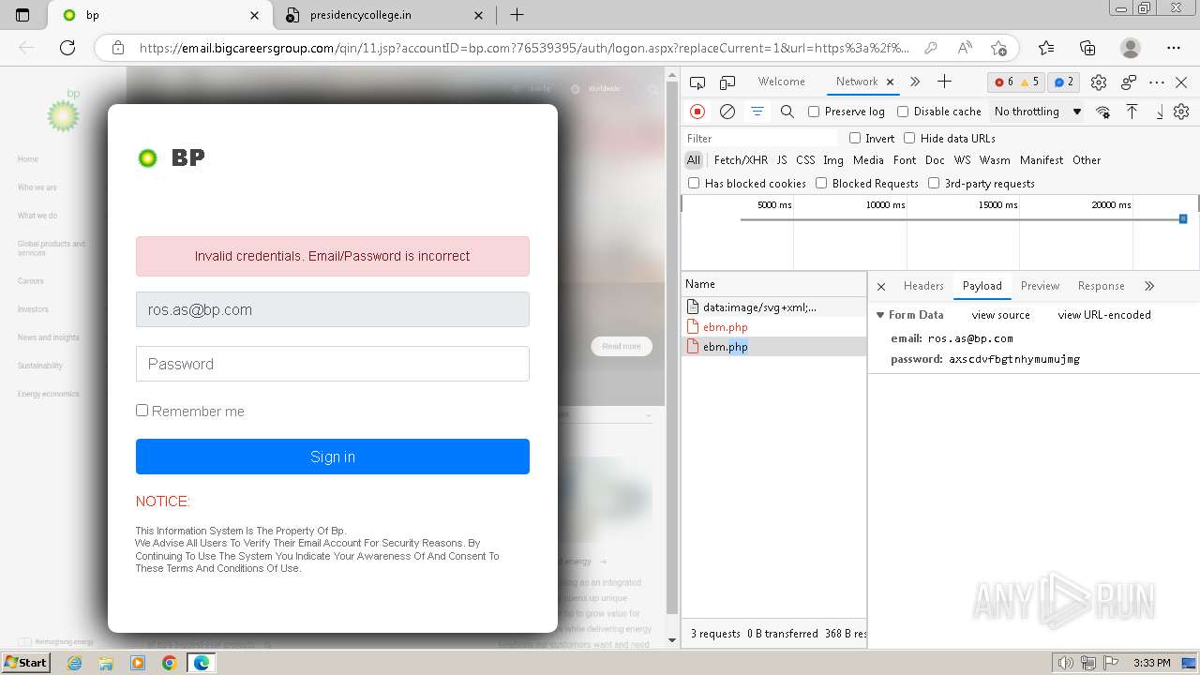Check Hide data URLs checkbox
The width and height of the screenshot is (1200, 675).
click(x=909, y=138)
